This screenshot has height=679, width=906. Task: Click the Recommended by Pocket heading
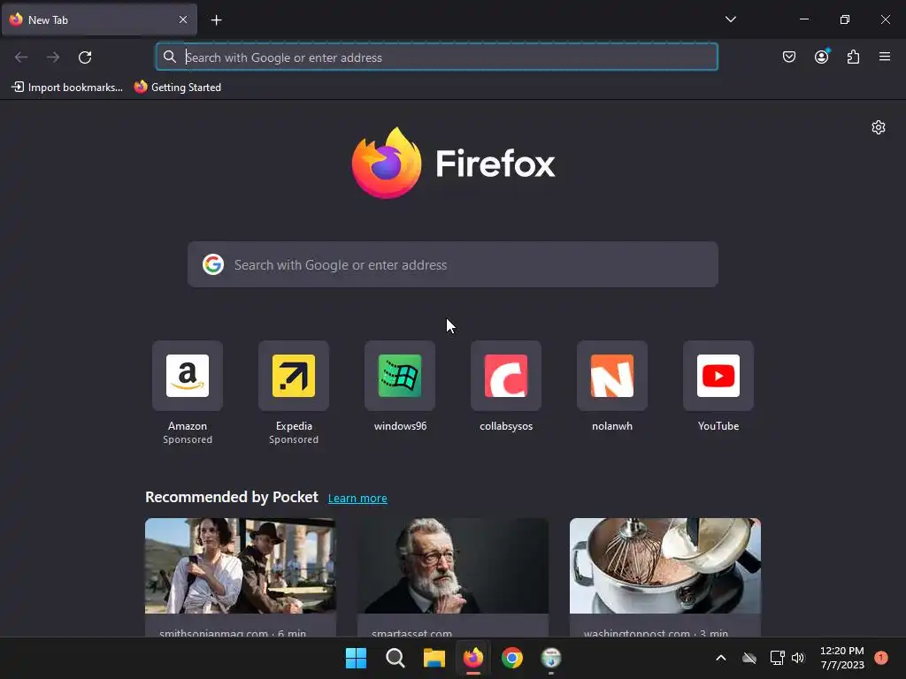[232, 497]
